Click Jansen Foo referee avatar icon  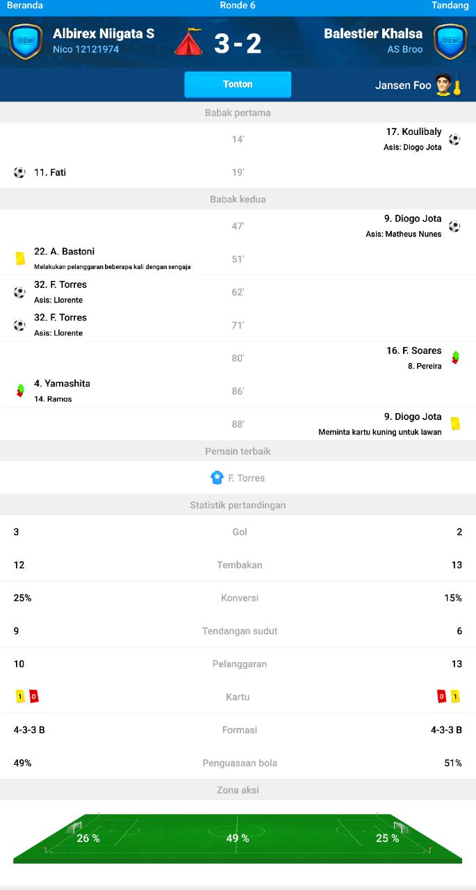(444, 85)
